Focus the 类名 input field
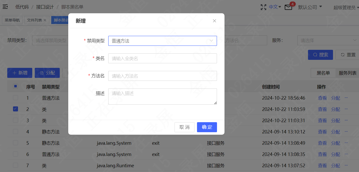Viewport: 359px width, 172px height. point(162,58)
